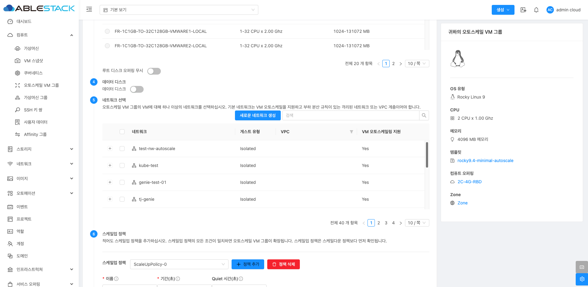
Task: Collapse the sidebar with the menu fold icon
Action: 89,10
